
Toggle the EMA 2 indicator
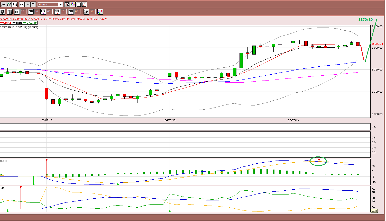43,12
